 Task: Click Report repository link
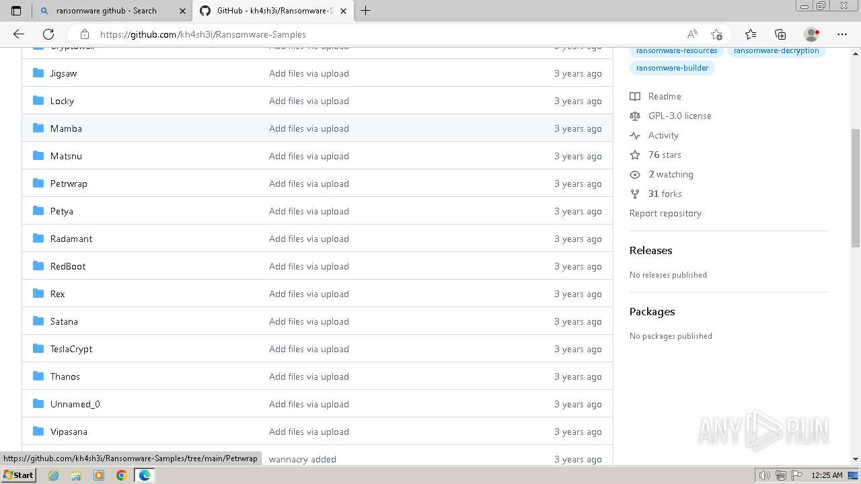click(665, 213)
